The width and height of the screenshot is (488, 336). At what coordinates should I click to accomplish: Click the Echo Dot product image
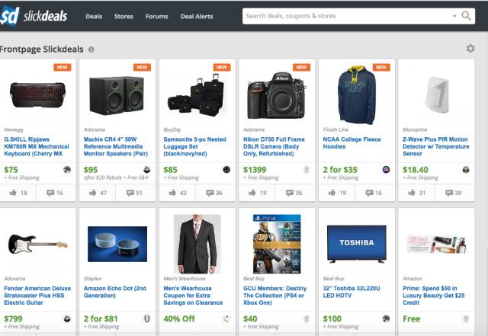(117, 245)
